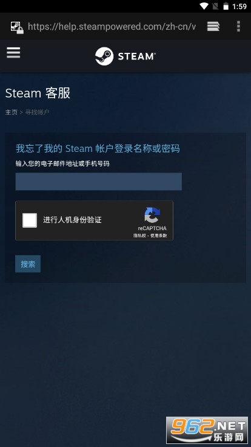The width and height of the screenshot is (251, 447).
Task: Open the browser tabs stack icon
Action: point(213,27)
